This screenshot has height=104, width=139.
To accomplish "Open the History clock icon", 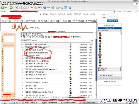I will (53, 7).
